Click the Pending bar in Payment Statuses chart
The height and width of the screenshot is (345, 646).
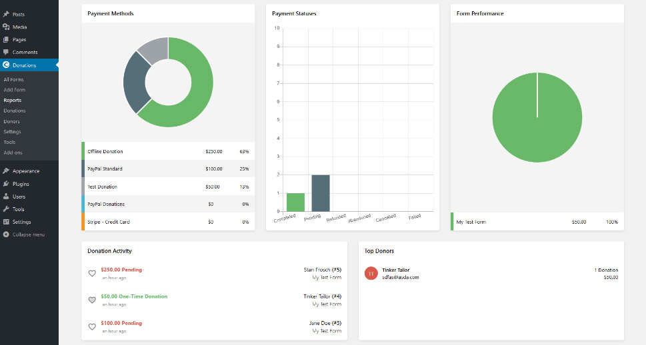click(321, 193)
